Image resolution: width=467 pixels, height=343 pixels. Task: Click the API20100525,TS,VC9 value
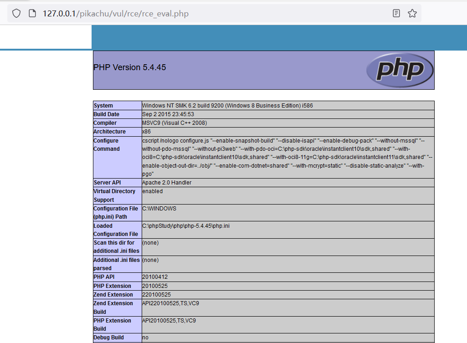point(169,320)
